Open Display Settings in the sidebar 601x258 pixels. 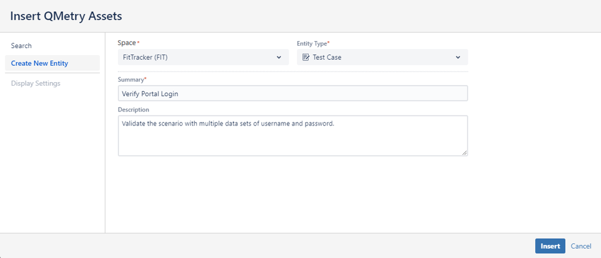35,83
